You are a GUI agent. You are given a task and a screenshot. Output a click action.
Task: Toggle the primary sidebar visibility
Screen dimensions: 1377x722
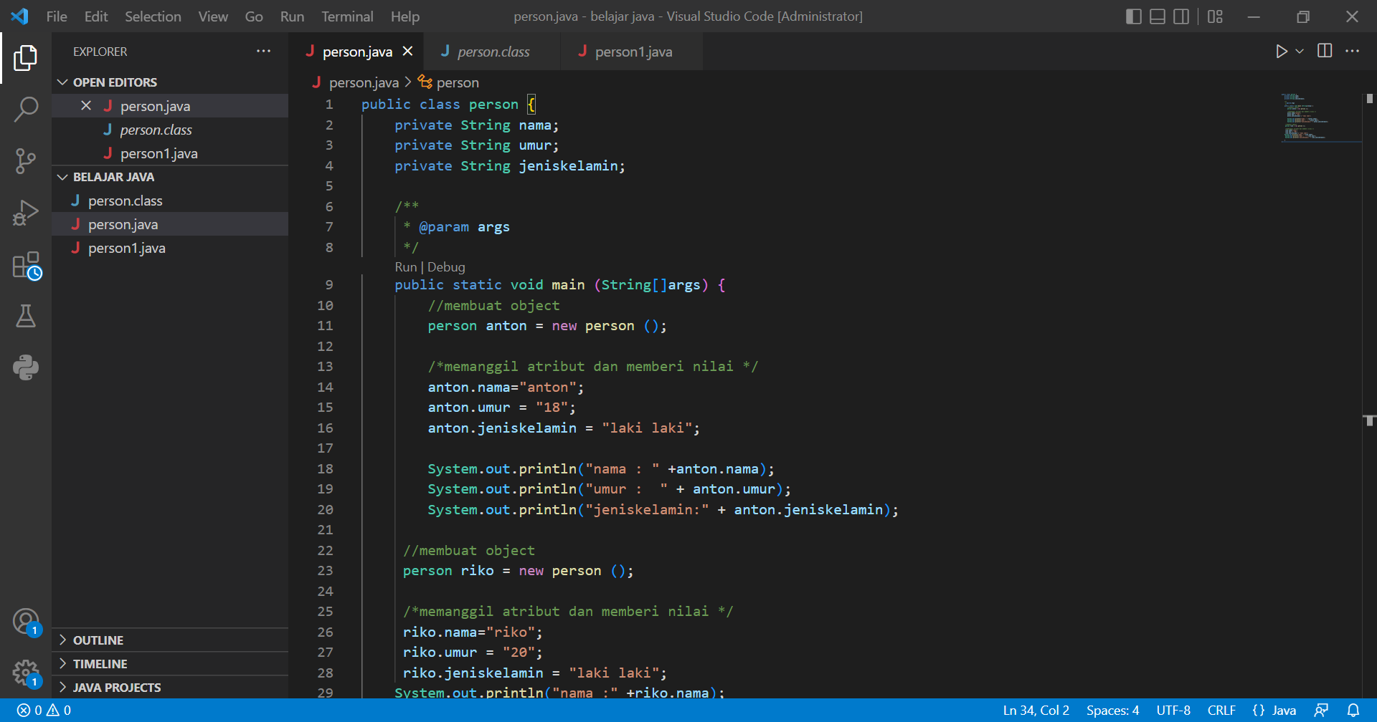click(1133, 16)
